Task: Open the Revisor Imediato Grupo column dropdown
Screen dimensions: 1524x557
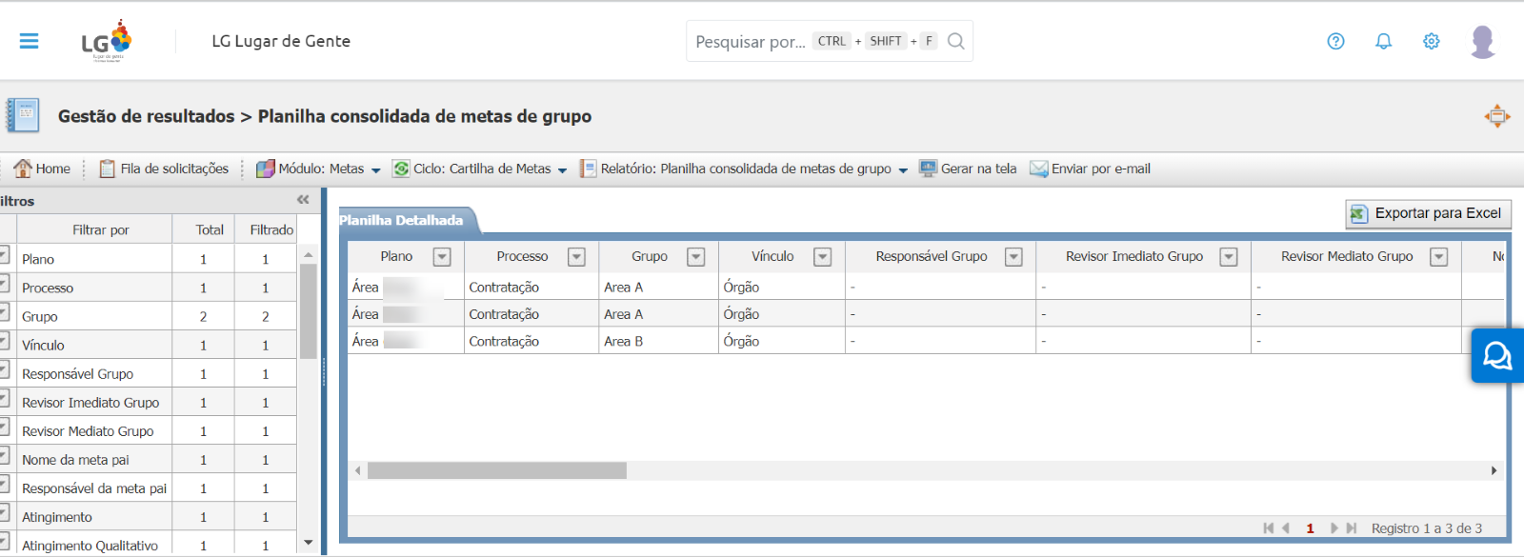Action: coord(1229,257)
